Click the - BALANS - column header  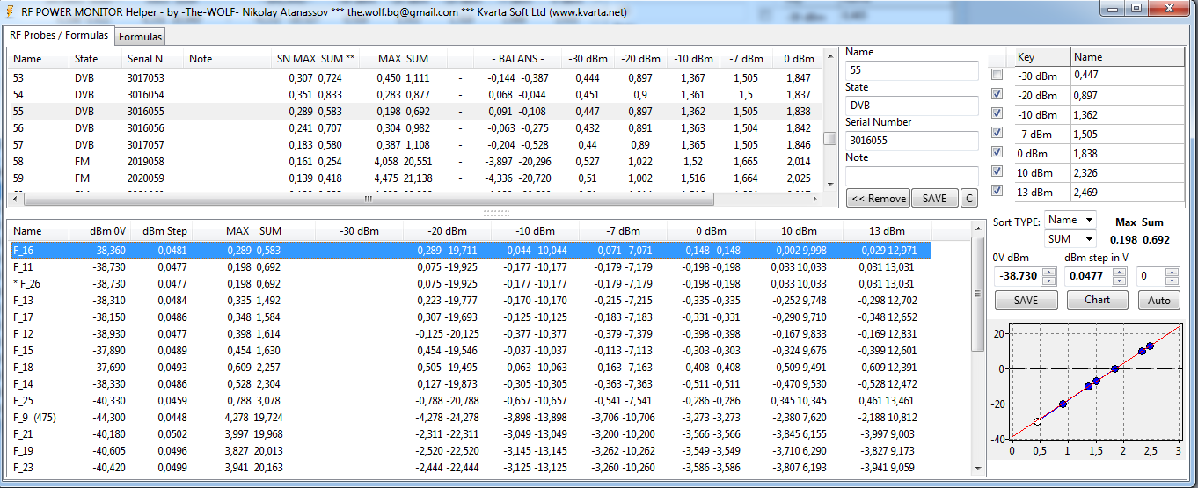click(518, 59)
